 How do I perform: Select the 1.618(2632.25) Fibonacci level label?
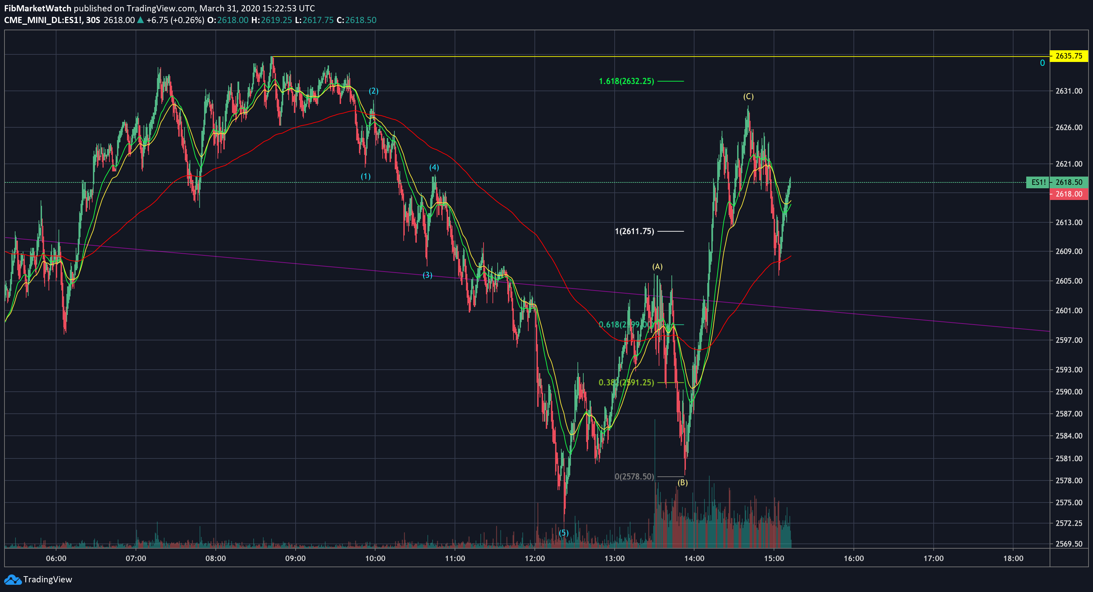(x=626, y=81)
